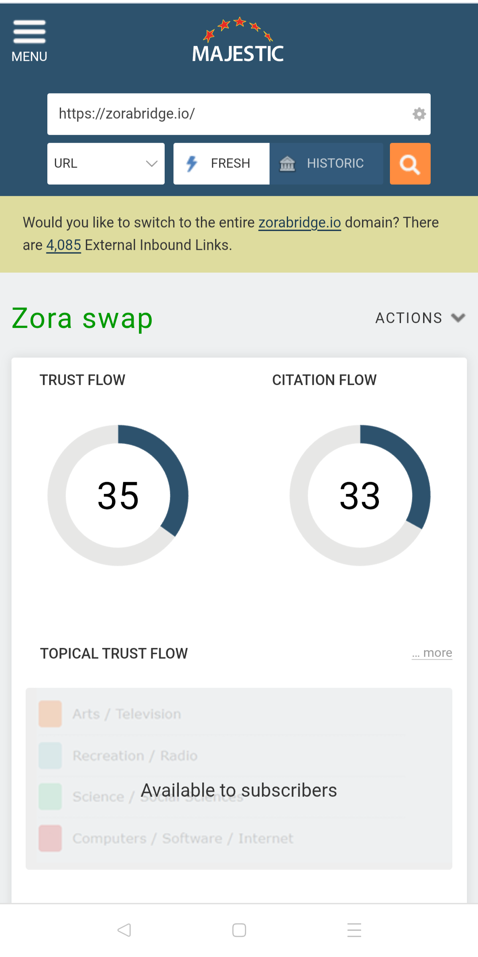Screen dimensions: 478x957
Task: Focus the URL search input field
Action: click(x=230, y=114)
